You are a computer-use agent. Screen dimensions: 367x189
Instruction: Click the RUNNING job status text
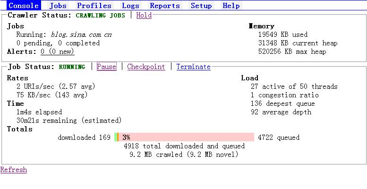(x=72, y=67)
